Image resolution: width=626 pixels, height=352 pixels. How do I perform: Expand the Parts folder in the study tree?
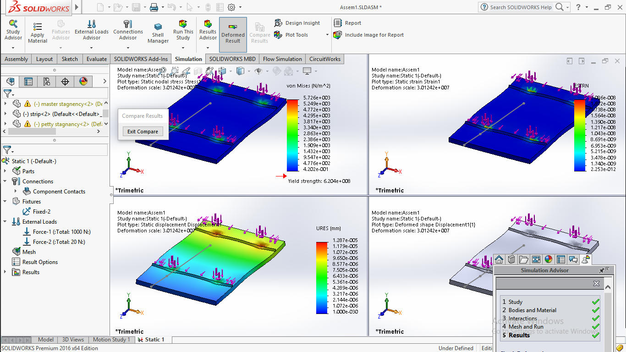click(5, 171)
